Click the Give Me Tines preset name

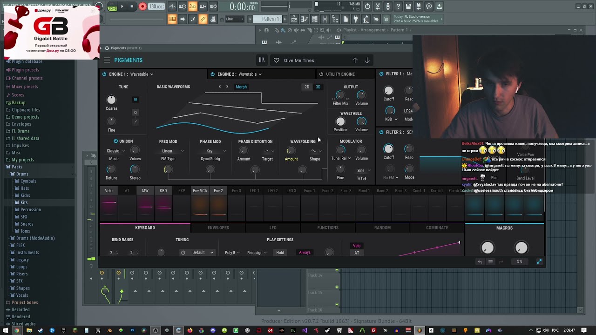tap(299, 60)
